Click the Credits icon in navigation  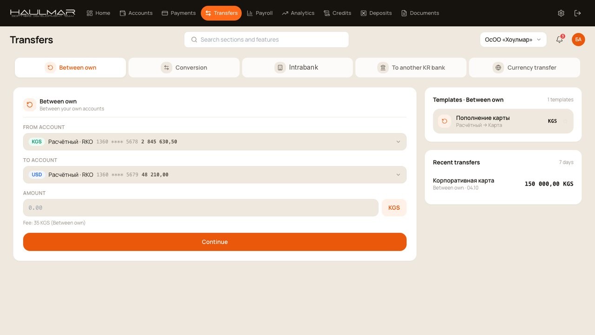point(327,13)
